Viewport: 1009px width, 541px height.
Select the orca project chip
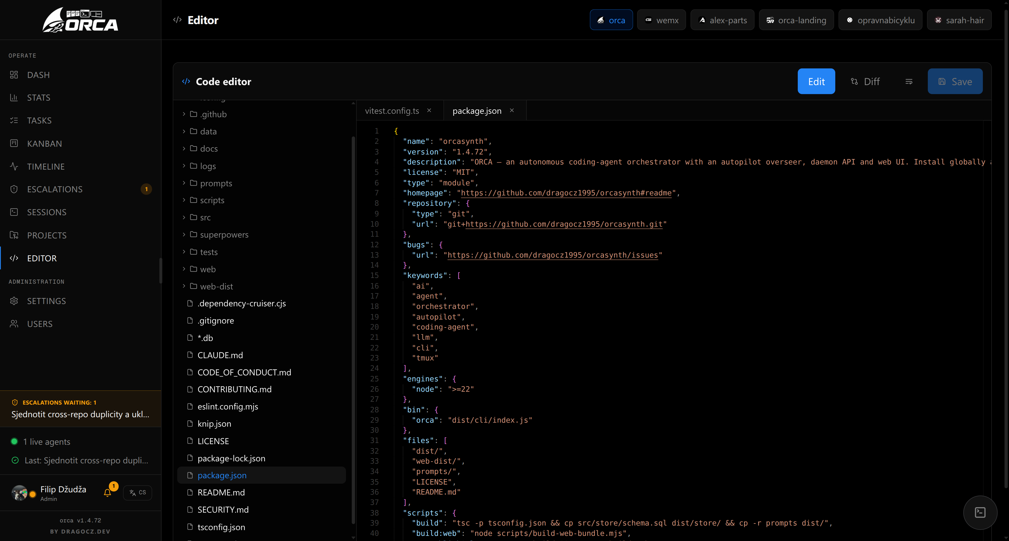point(611,20)
